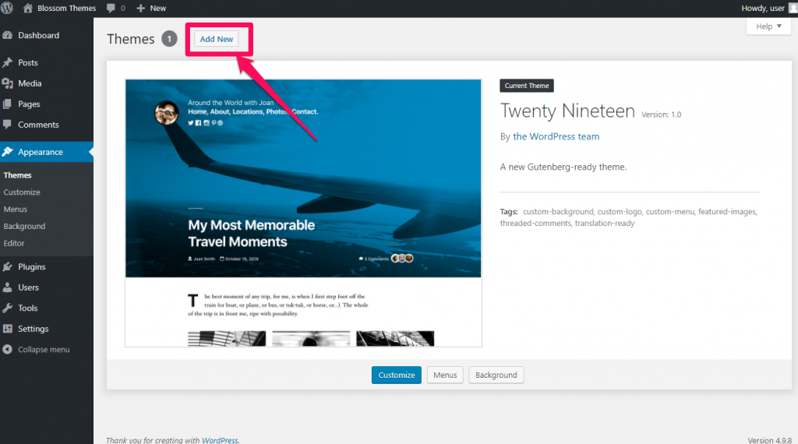
Task: Click the Pages icon in sidebar
Action: click(8, 104)
